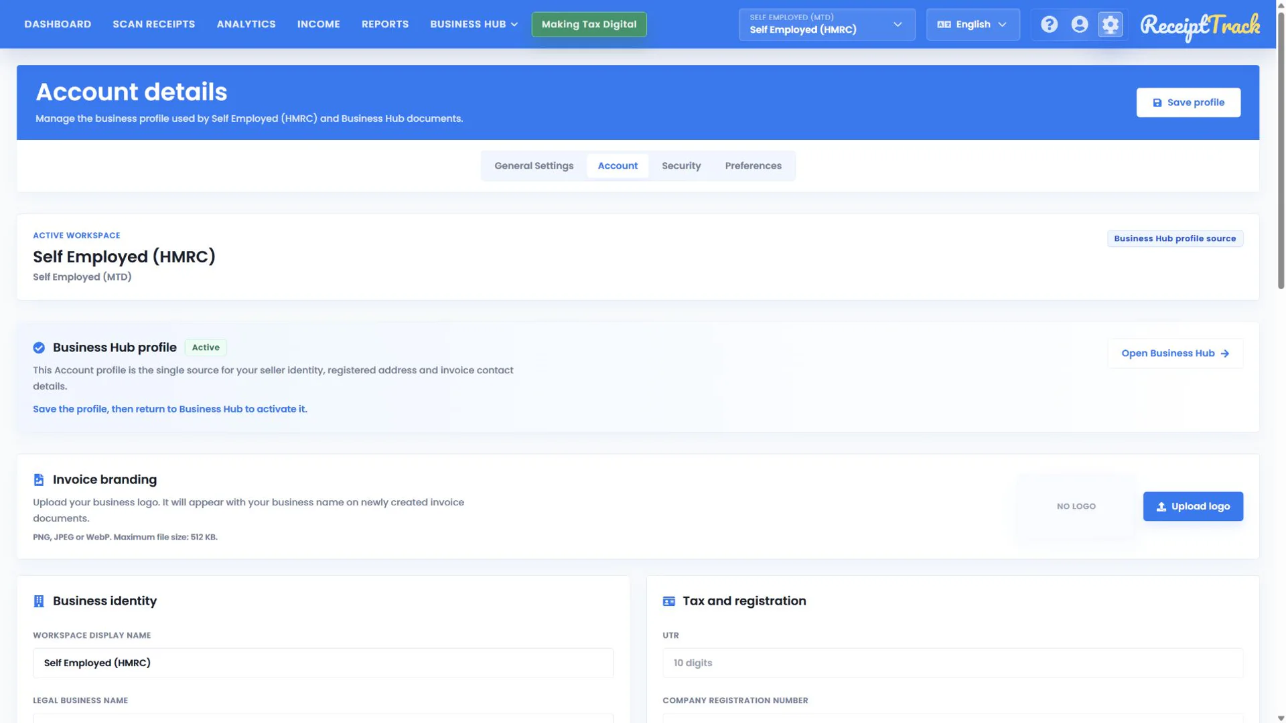Open the Preferences tab

753,166
